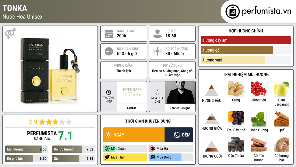Click the Độ lưu hương 7.02 score bar
The width and height of the screenshot is (296, 167).
[x=73, y=149]
